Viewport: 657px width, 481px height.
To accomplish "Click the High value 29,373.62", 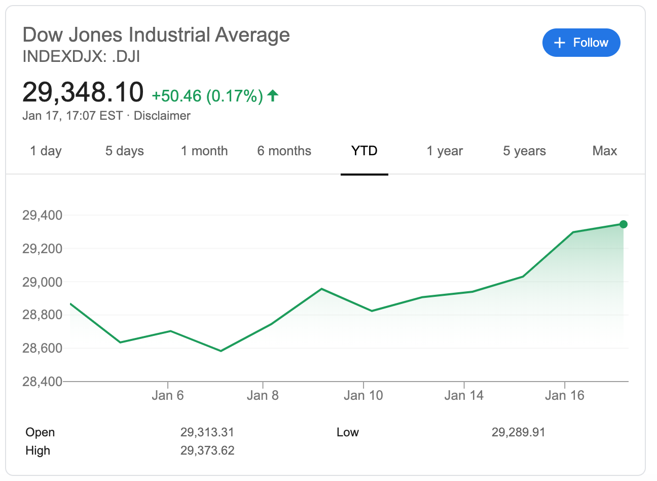I will coord(207,451).
